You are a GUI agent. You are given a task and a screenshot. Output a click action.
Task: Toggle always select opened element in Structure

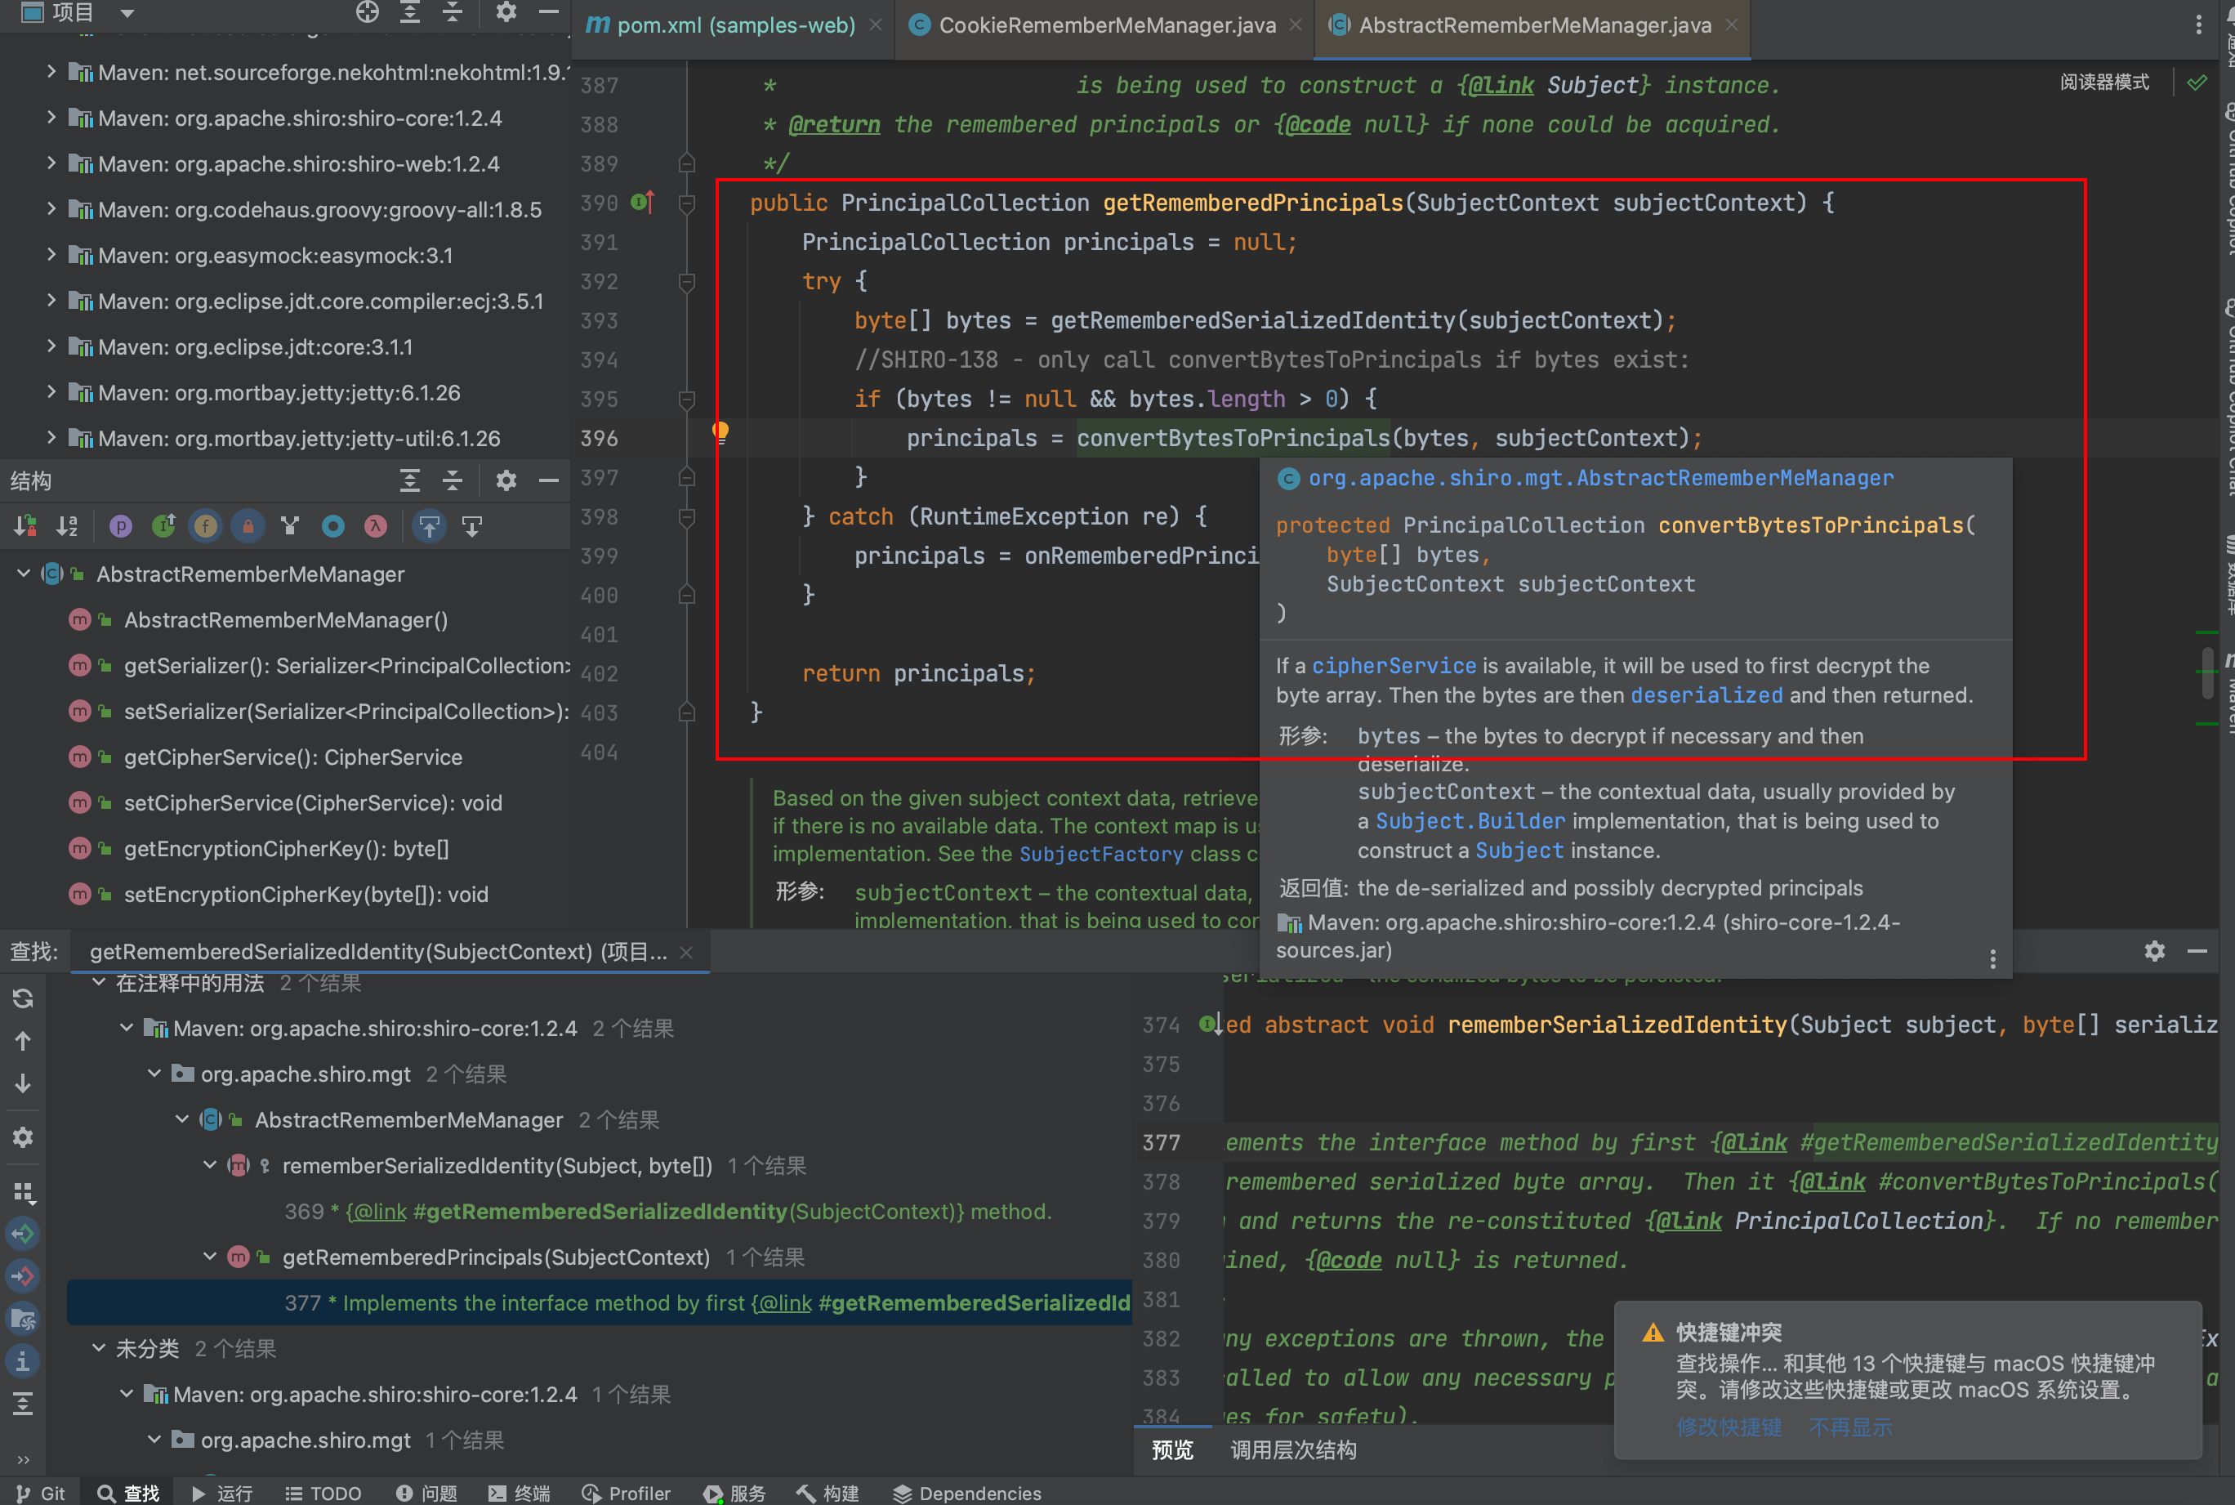pyautogui.click(x=429, y=526)
